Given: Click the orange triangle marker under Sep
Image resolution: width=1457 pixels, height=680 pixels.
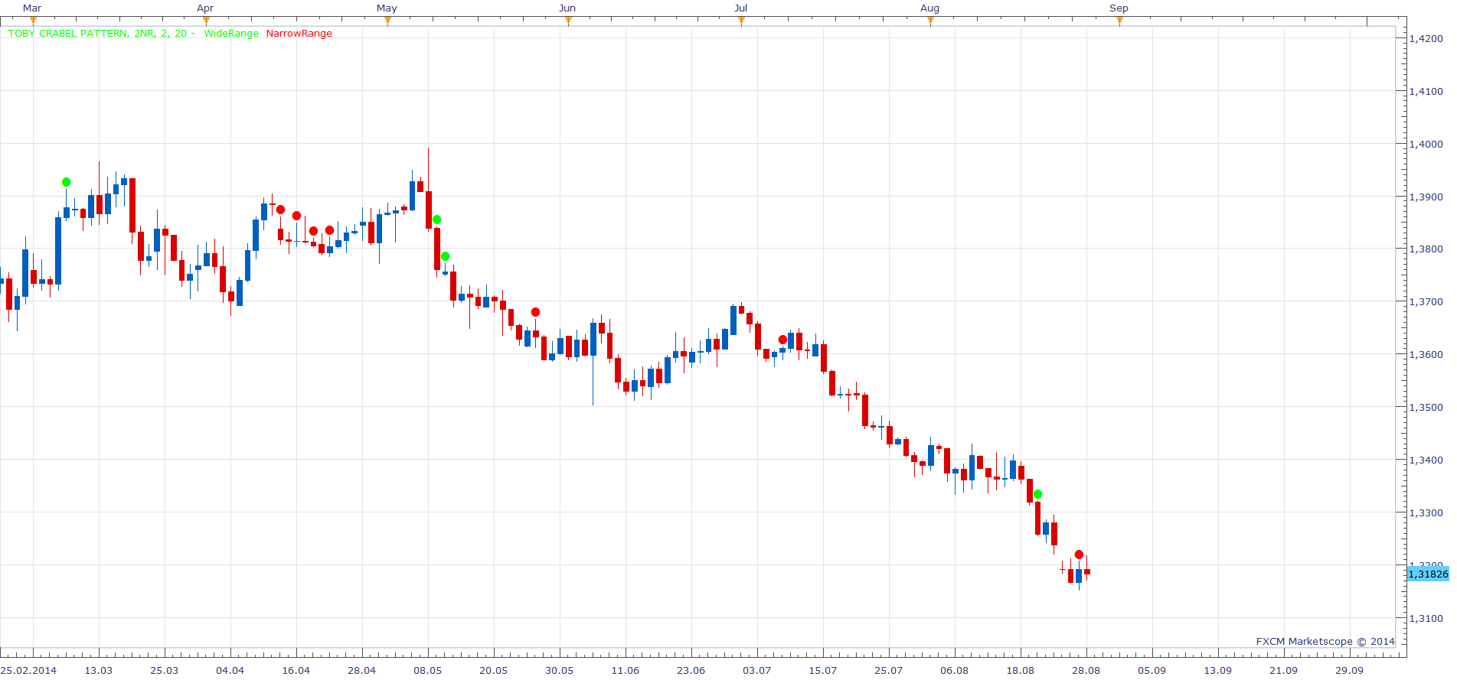Looking at the screenshot, I should [x=1119, y=21].
